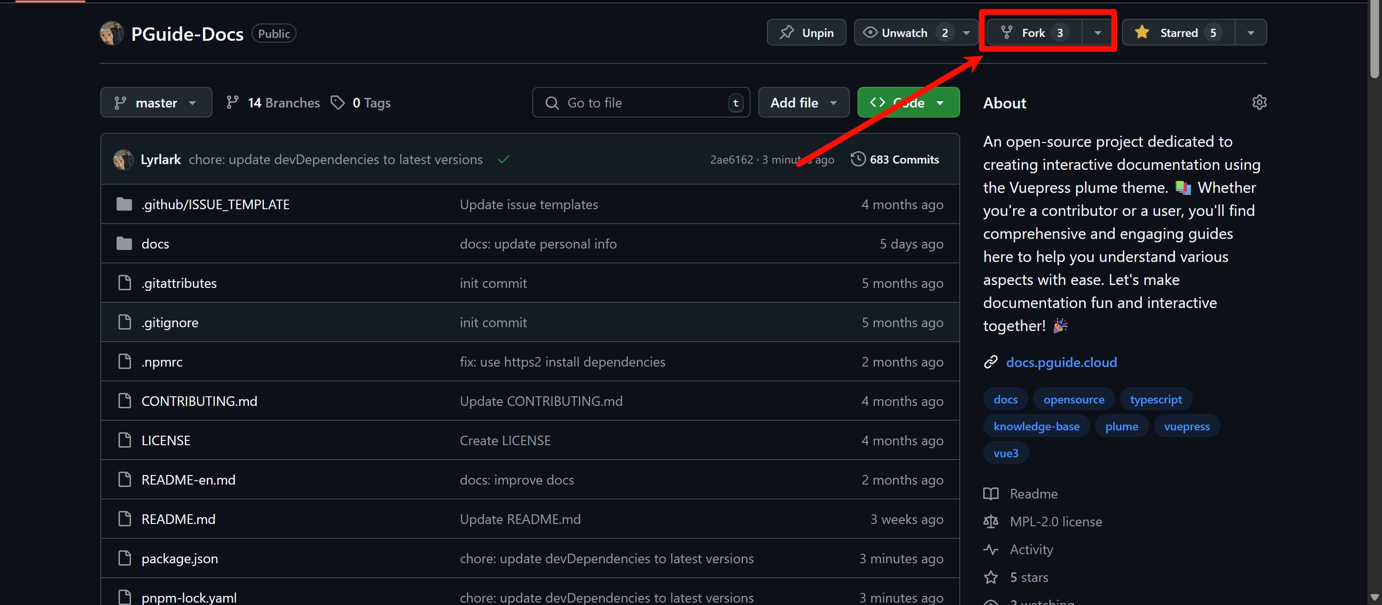1382x605 pixels.
Task: Open the README.md file
Action: pos(178,519)
